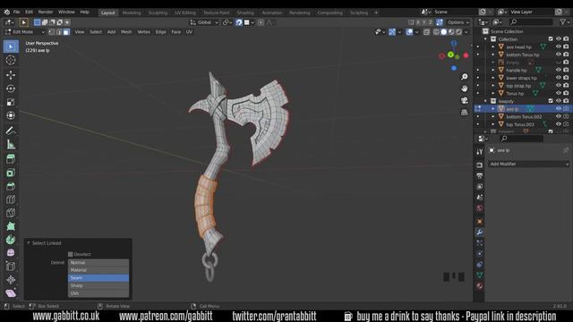Open the Render properties tab icon
Screen dimensions: 573x322
(480, 165)
